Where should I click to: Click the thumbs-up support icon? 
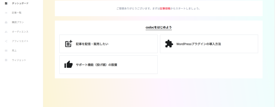point(68,64)
